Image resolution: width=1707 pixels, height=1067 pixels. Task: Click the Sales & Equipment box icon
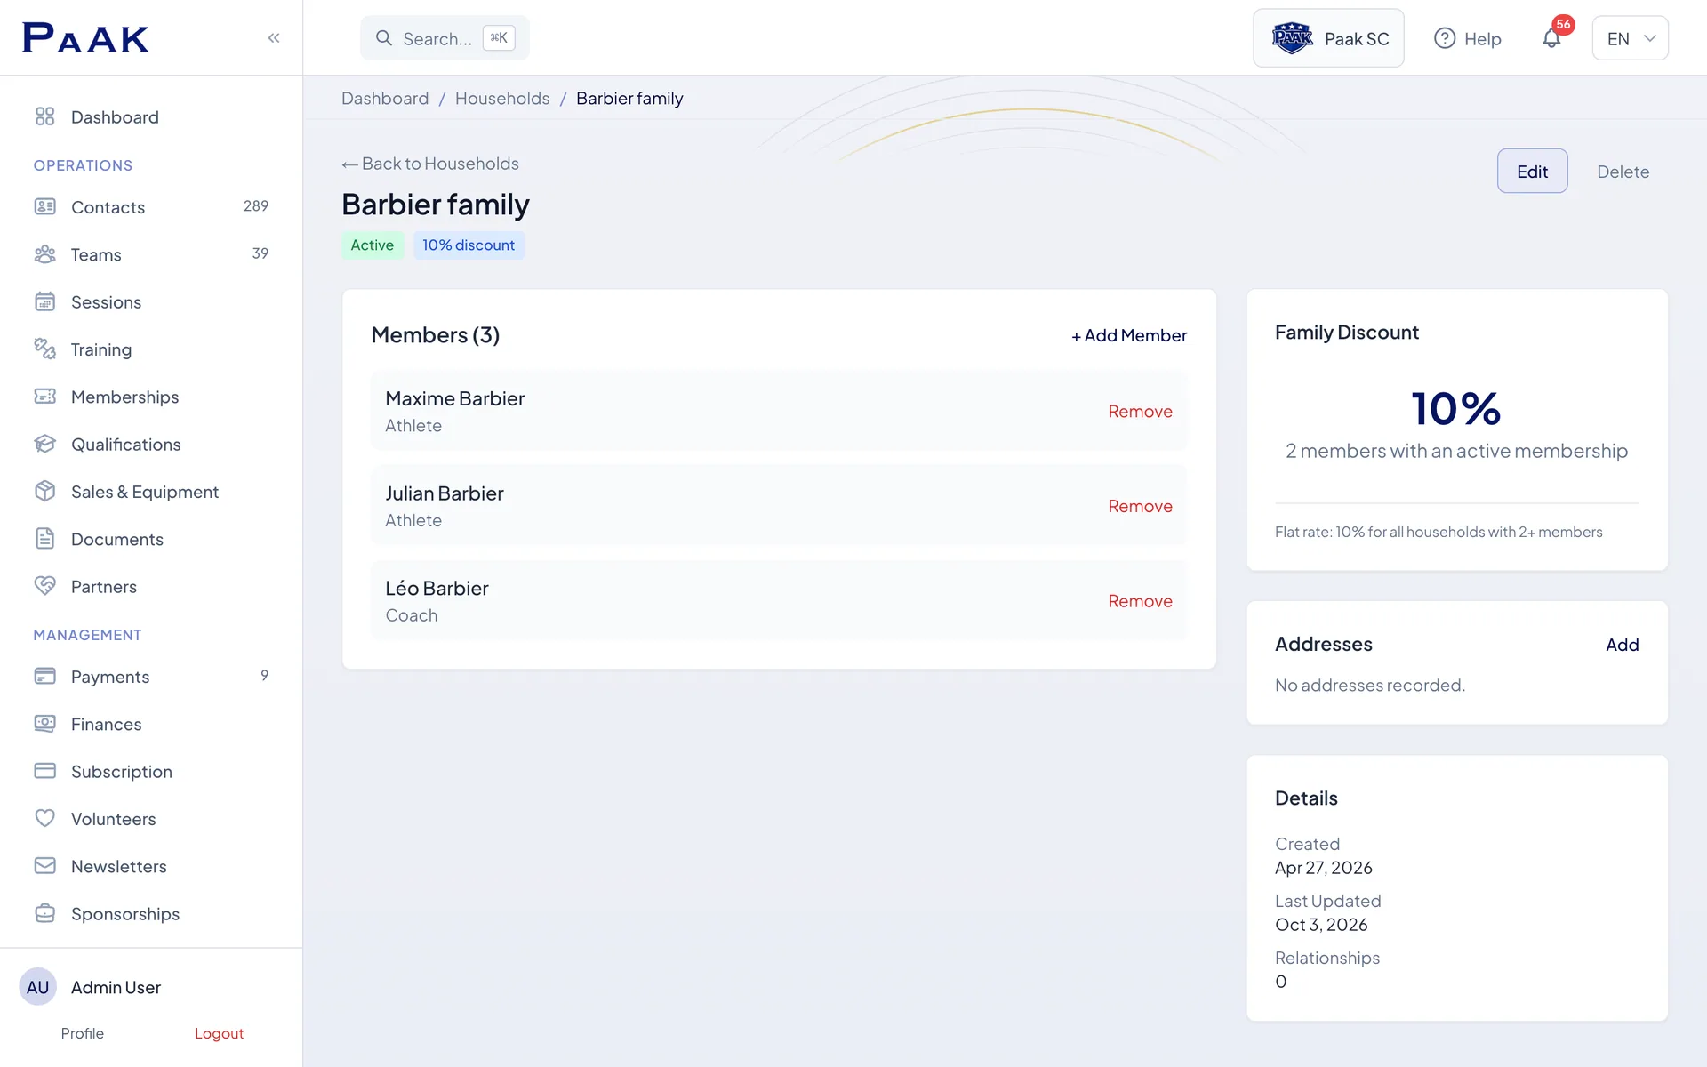click(x=44, y=491)
